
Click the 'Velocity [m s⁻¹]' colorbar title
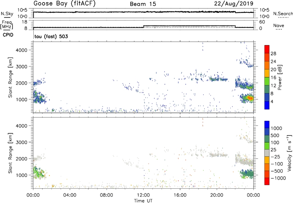pos(289,153)
